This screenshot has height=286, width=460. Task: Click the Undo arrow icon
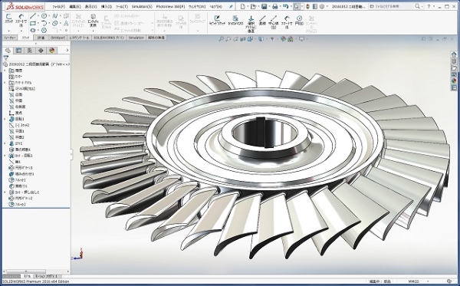pos(285,6)
